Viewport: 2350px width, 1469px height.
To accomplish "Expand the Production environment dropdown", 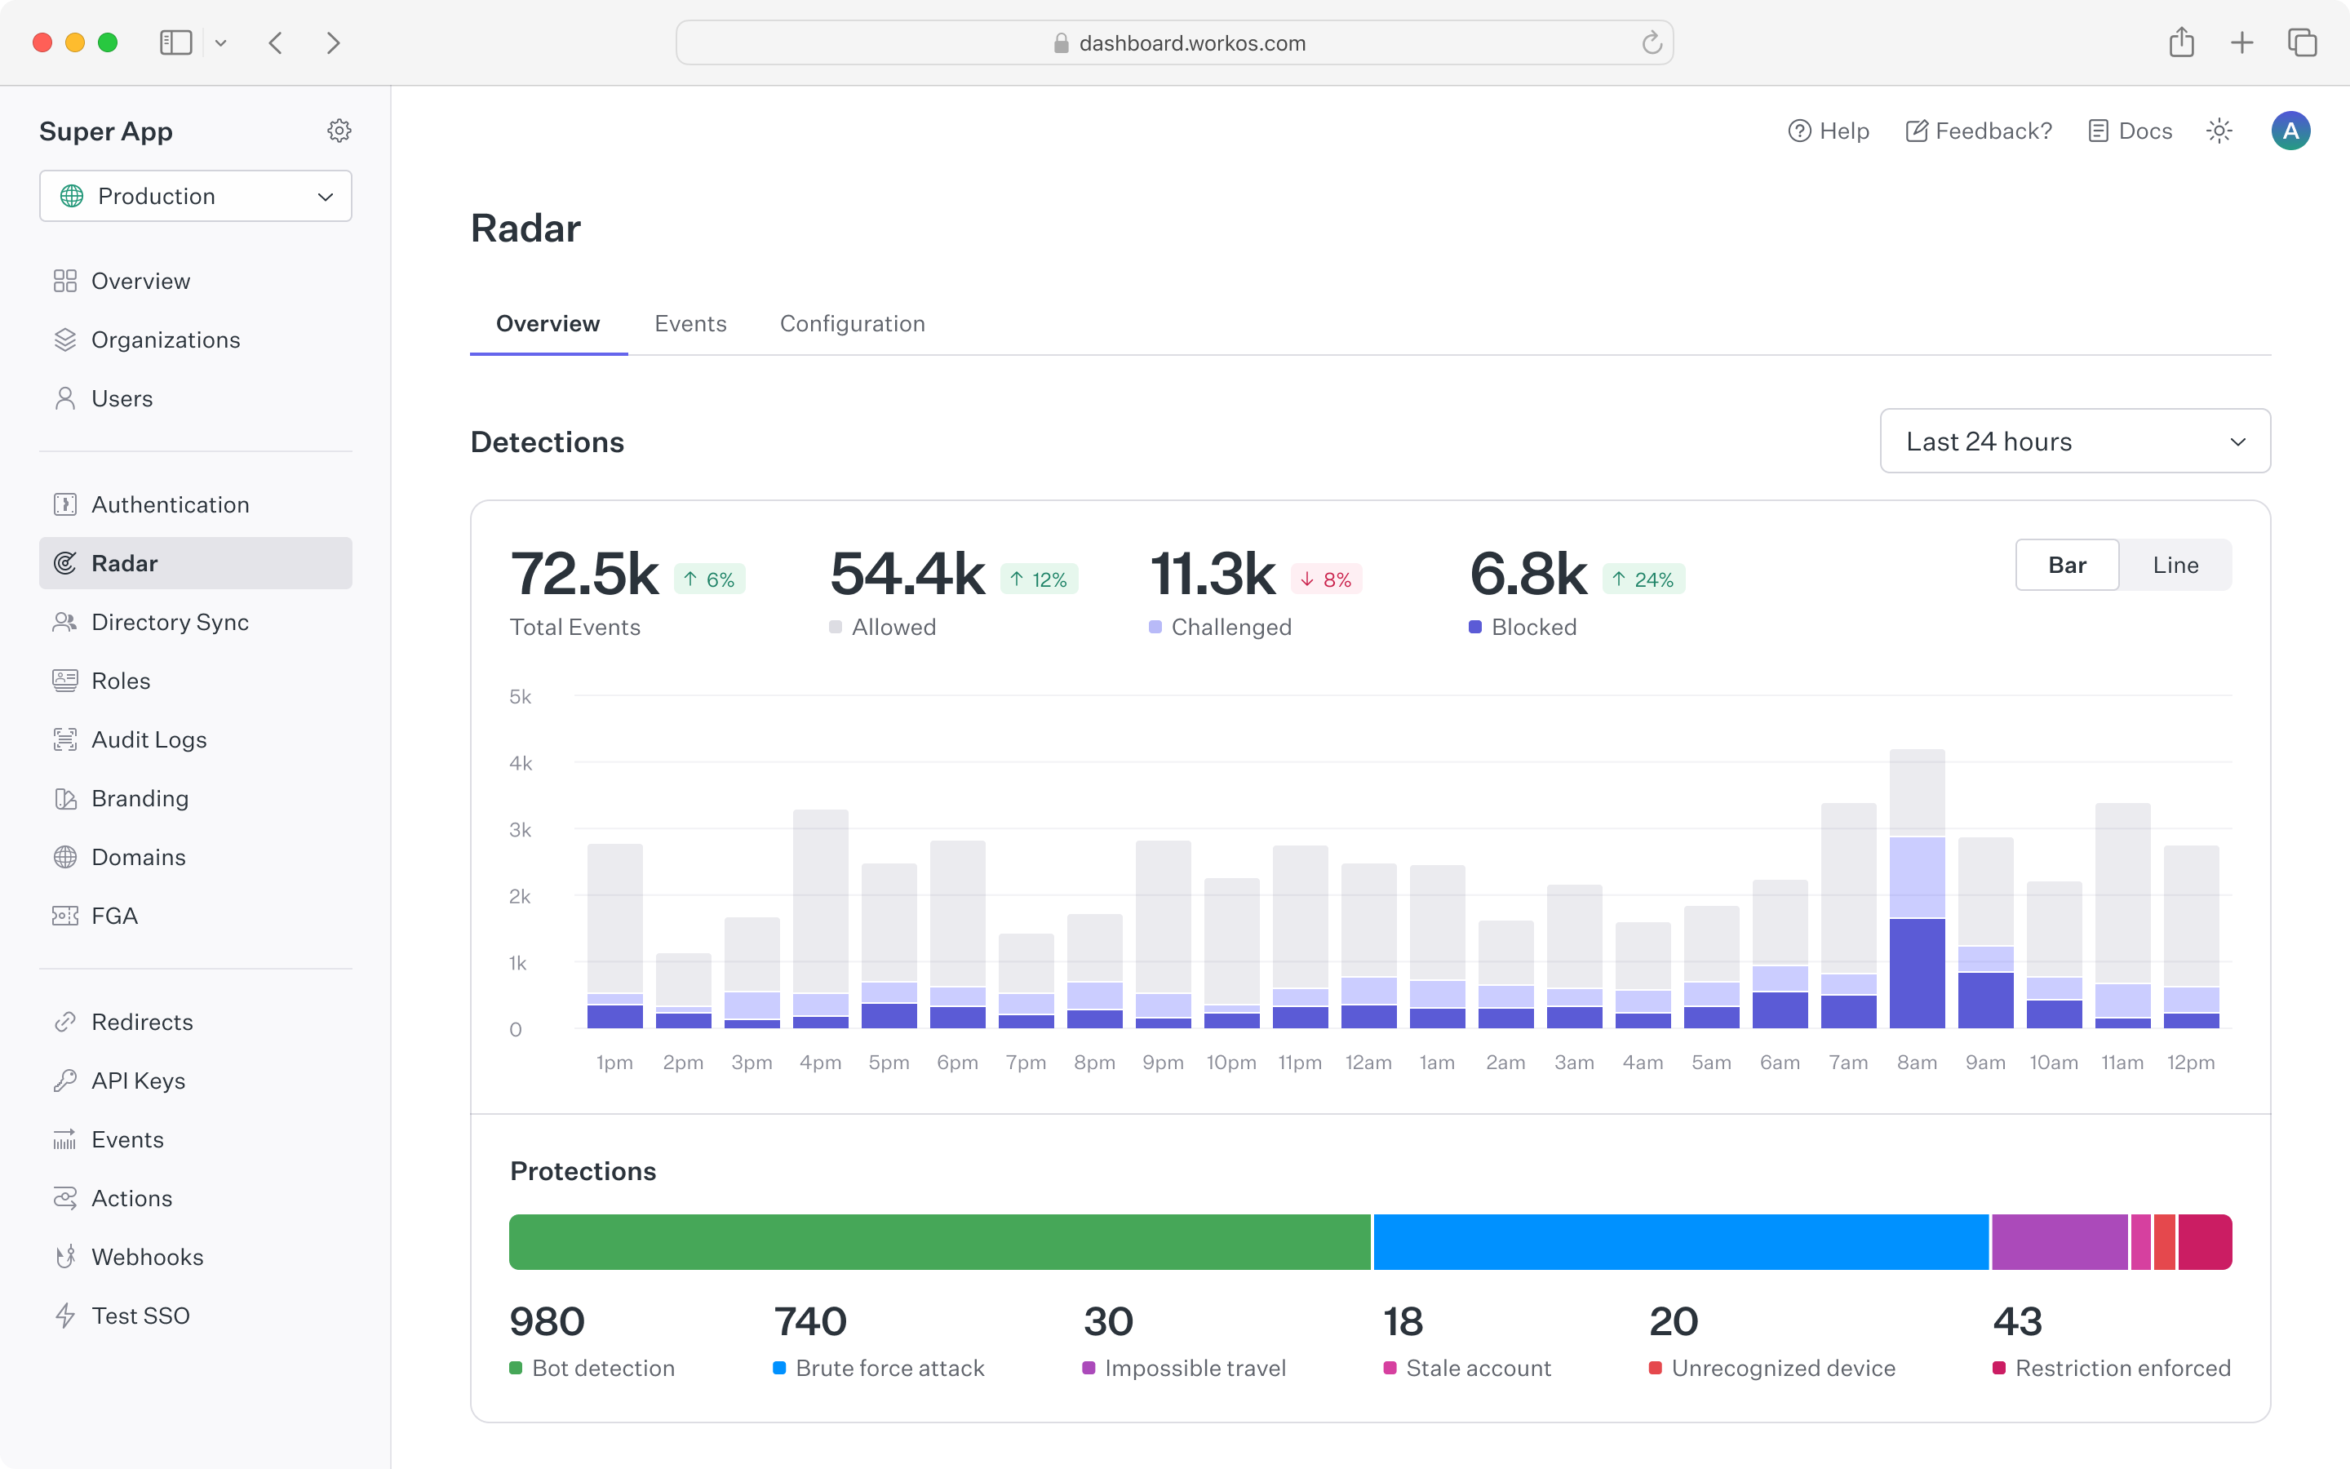I will click(x=195, y=196).
